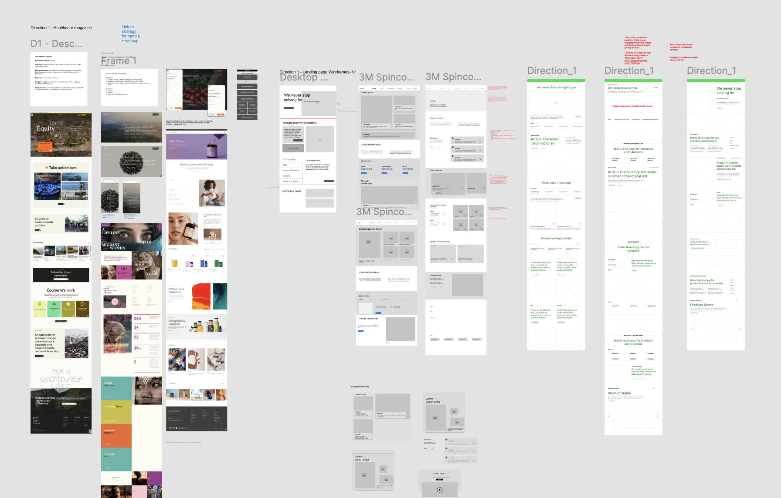Select the 'D1 - Desc...' frame label
Viewport: 781px width, 498px height.
(x=56, y=44)
